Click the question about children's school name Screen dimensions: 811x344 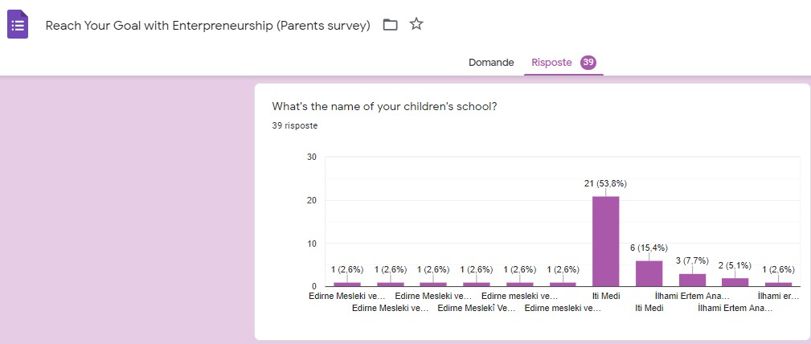[x=384, y=107]
